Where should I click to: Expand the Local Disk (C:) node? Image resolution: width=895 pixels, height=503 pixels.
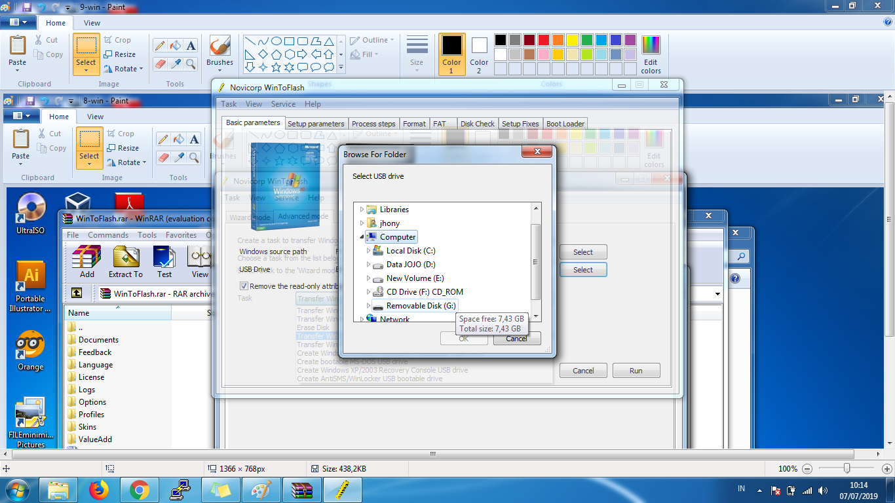click(x=369, y=251)
